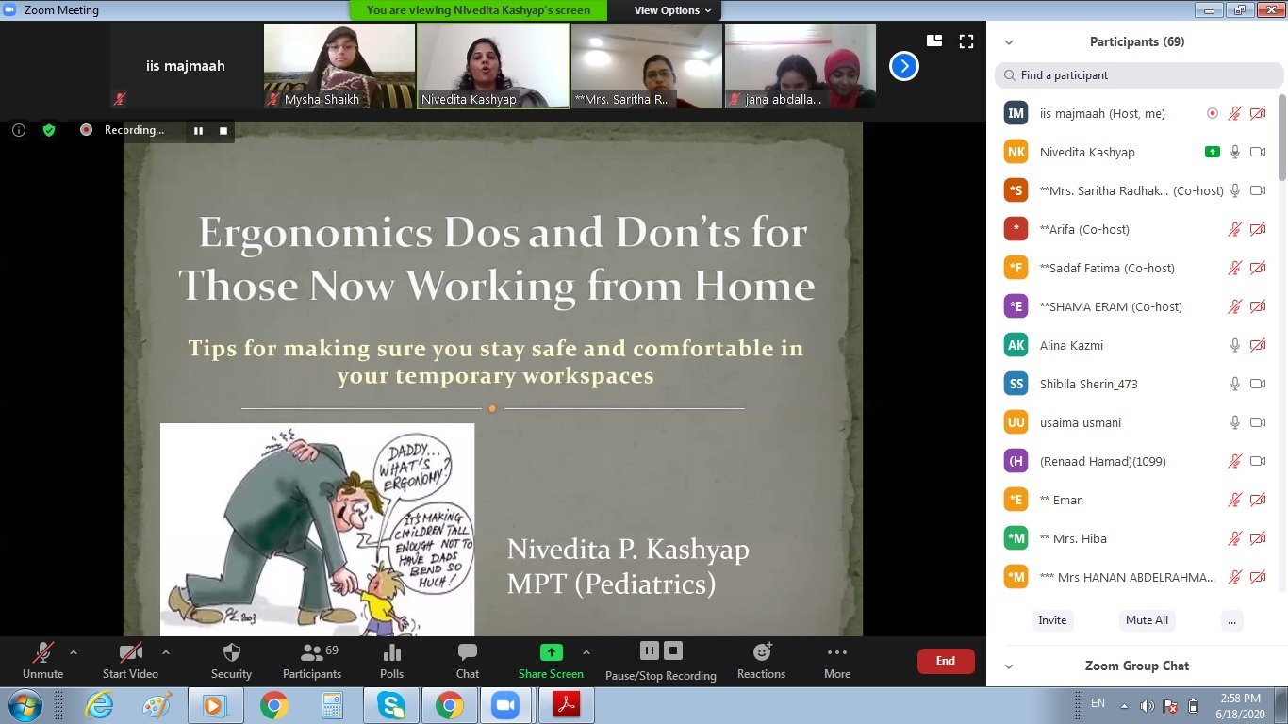1288x724 pixels.
Task: Toggle the Participants panel button
Action: tap(312, 660)
